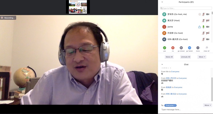Screen dimensions: 213x114
Task: Click the green 'yes' checkmark reaction icon
Action: click(x=165, y=48)
